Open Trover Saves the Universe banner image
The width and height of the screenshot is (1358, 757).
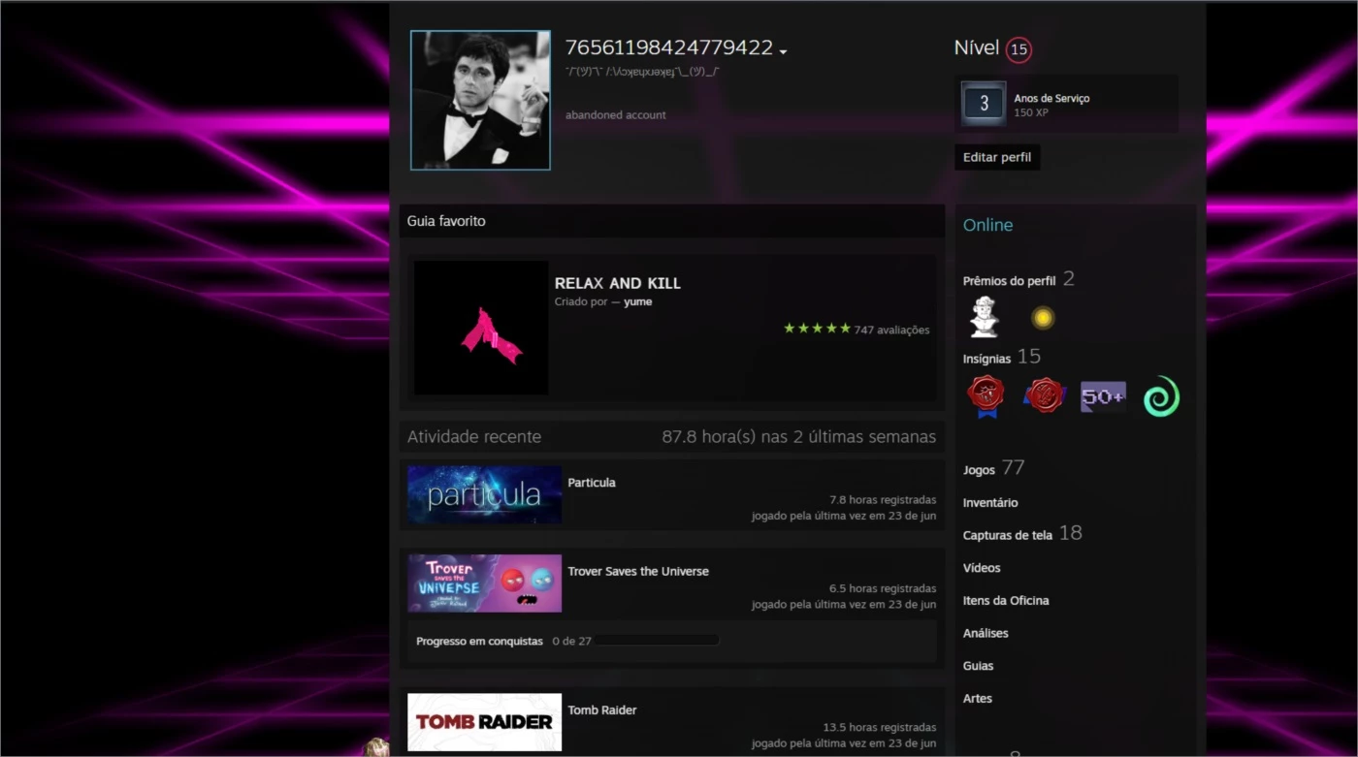(x=484, y=584)
